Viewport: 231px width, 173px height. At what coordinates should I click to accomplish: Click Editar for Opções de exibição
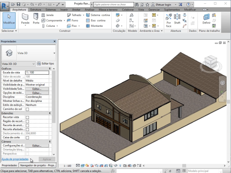[x=37, y=93]
